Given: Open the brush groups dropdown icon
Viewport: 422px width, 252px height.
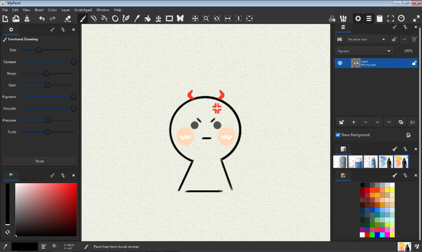Looking at the screenshot, I should [x=343, y=19].
